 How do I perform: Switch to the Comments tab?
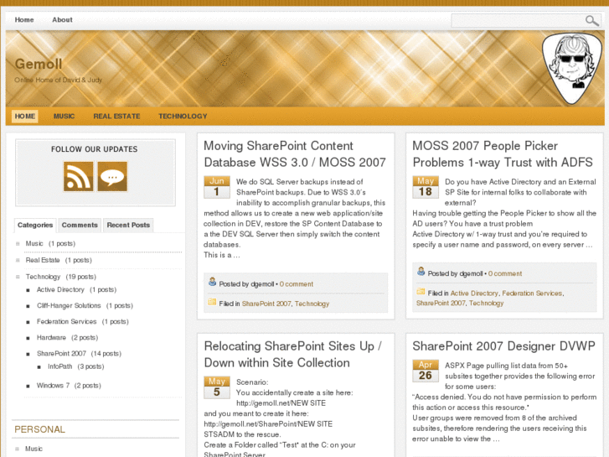[x=80, y=226]
